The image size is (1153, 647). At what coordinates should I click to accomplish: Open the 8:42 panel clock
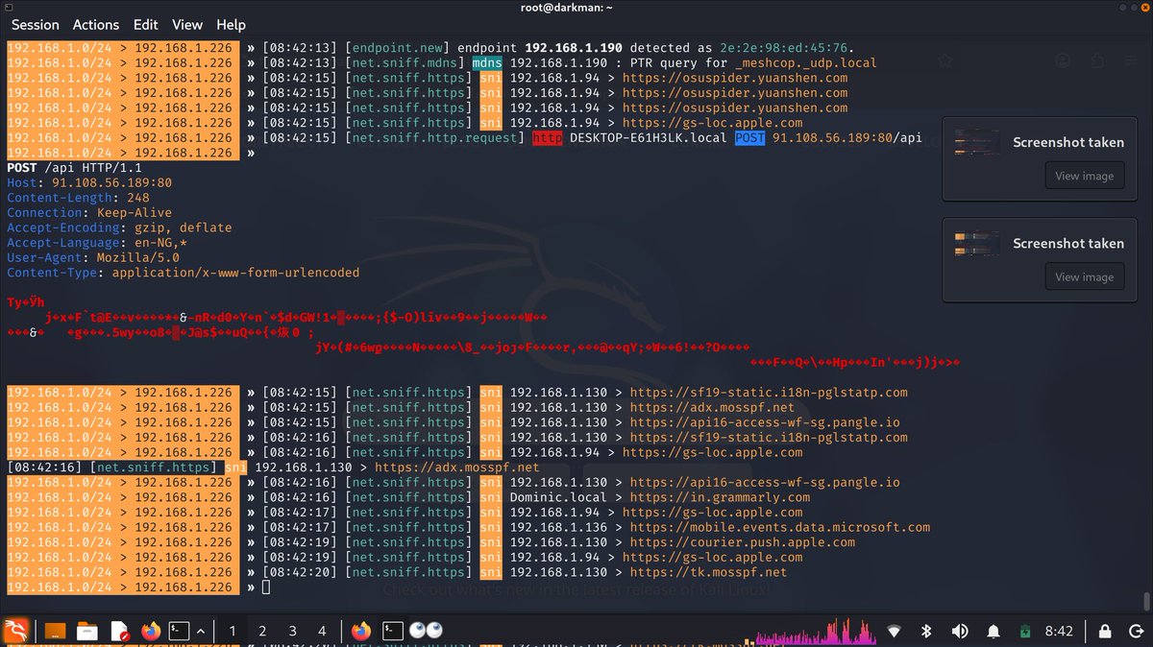pos(1059,631)
